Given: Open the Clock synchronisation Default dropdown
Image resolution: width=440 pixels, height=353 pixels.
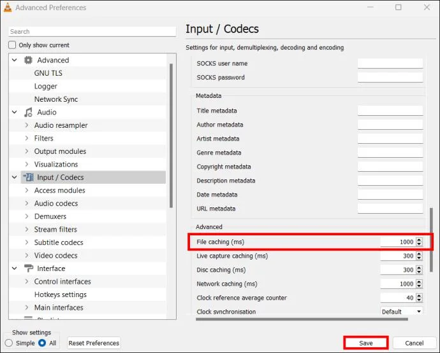Looking at the screenshot, I should pos(402,312).
